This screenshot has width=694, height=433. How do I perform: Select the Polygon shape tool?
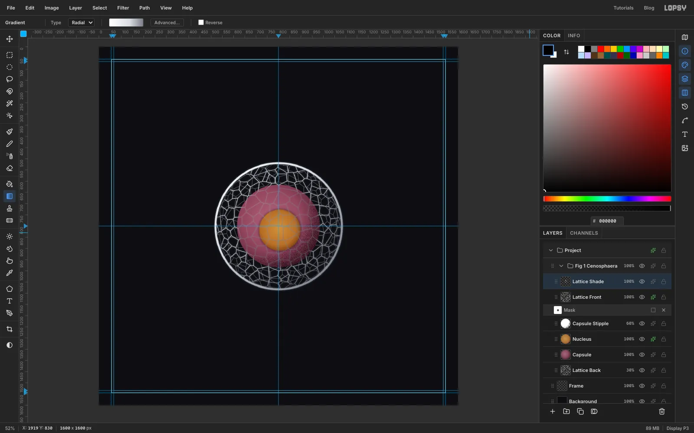(x=10, y=289)
